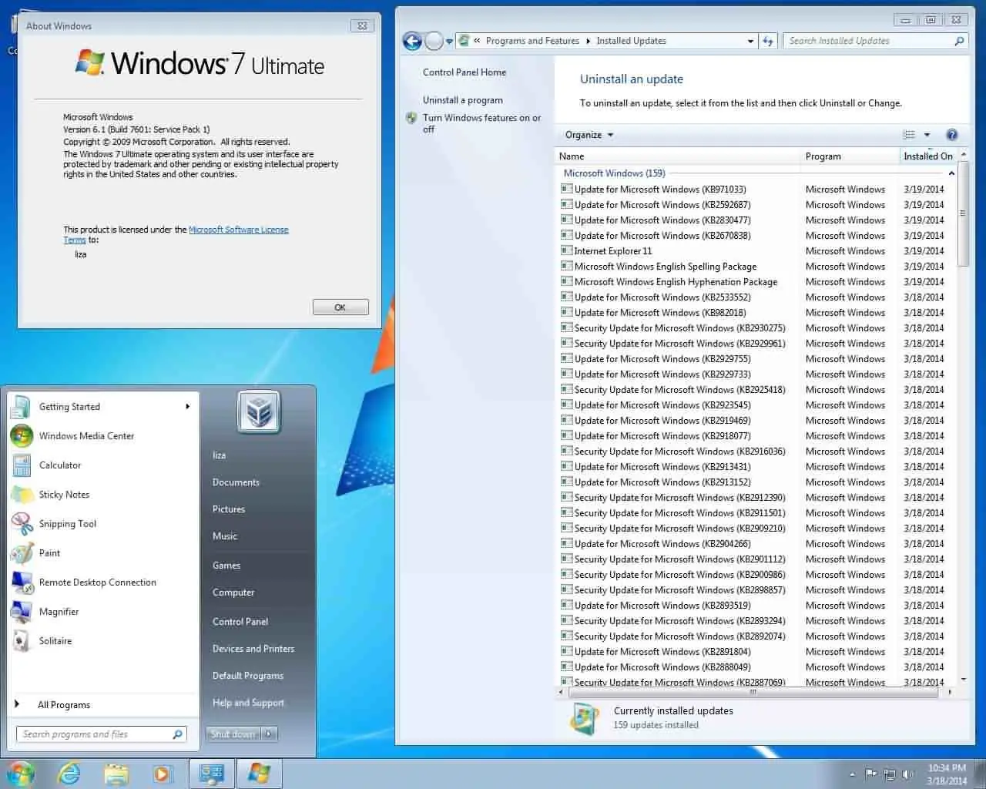The image size is (986, 789).
Task: Open Windows Media Player from the taskbar
Action: (x=163, y=774)
